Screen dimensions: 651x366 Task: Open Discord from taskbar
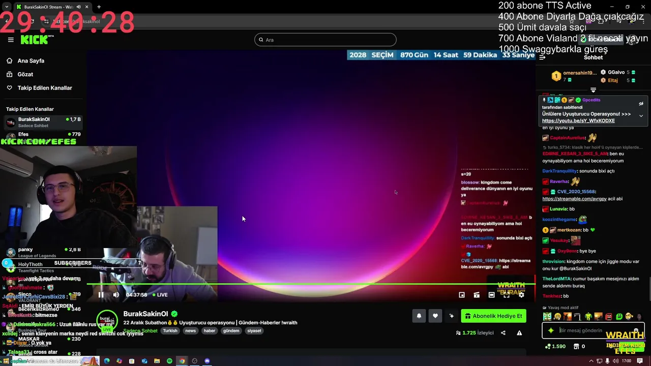[x=207, y=361]
